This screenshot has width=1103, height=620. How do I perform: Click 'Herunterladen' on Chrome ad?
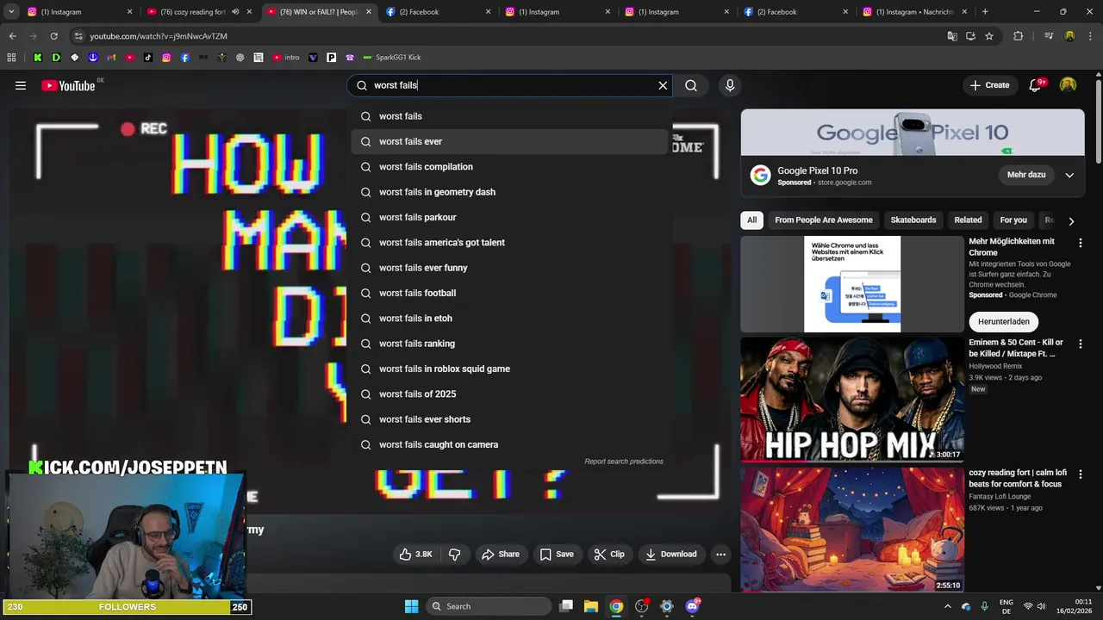coord(1004,321)
